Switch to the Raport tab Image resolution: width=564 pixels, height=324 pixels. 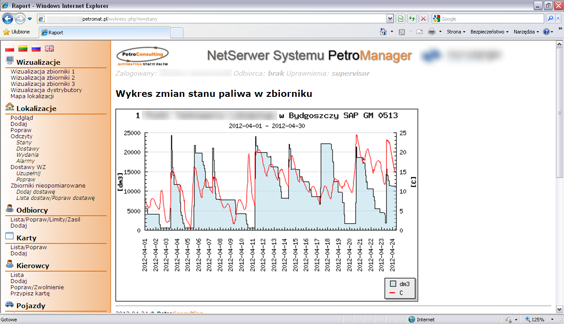[x=104, y=33]
